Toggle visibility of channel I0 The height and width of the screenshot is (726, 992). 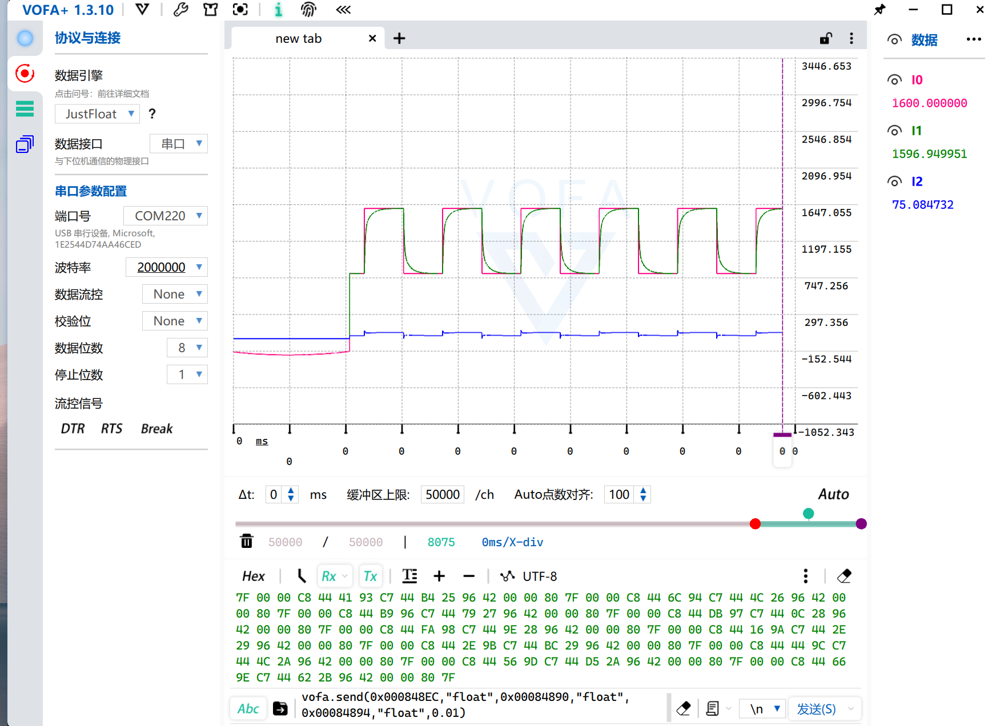(x=894, y=80)
